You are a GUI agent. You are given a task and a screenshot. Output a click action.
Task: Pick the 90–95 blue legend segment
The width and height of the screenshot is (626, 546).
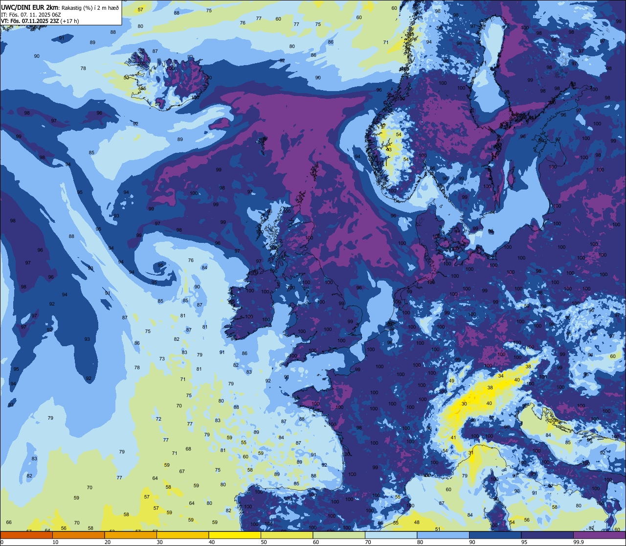pos(495,535)
